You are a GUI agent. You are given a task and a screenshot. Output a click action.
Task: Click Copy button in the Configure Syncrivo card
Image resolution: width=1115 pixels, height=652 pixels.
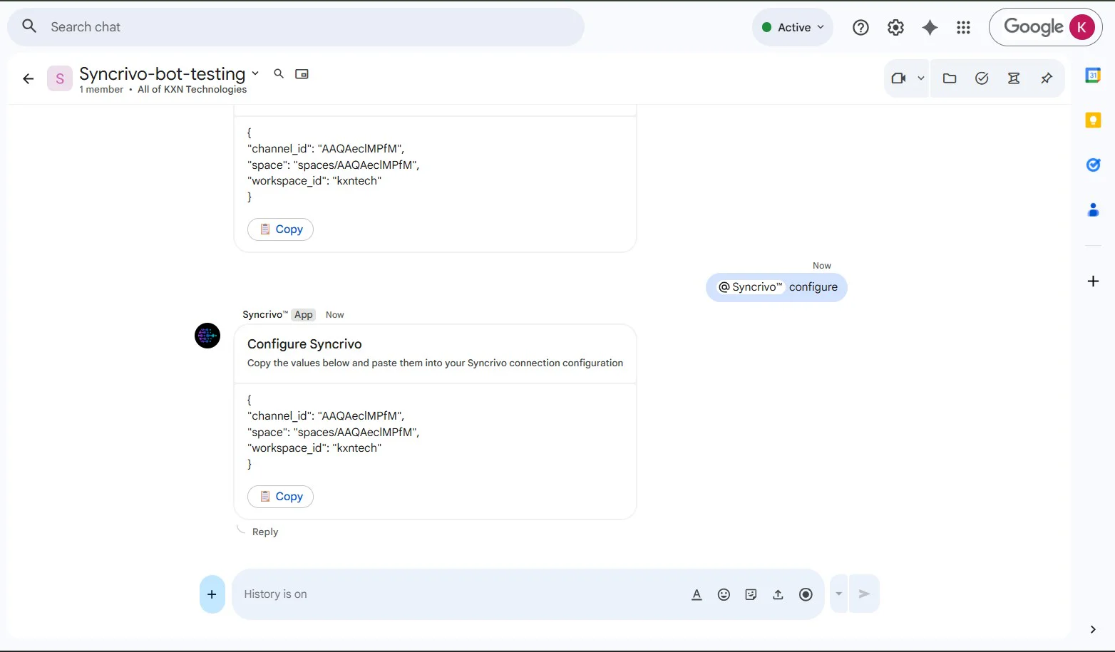280,497
